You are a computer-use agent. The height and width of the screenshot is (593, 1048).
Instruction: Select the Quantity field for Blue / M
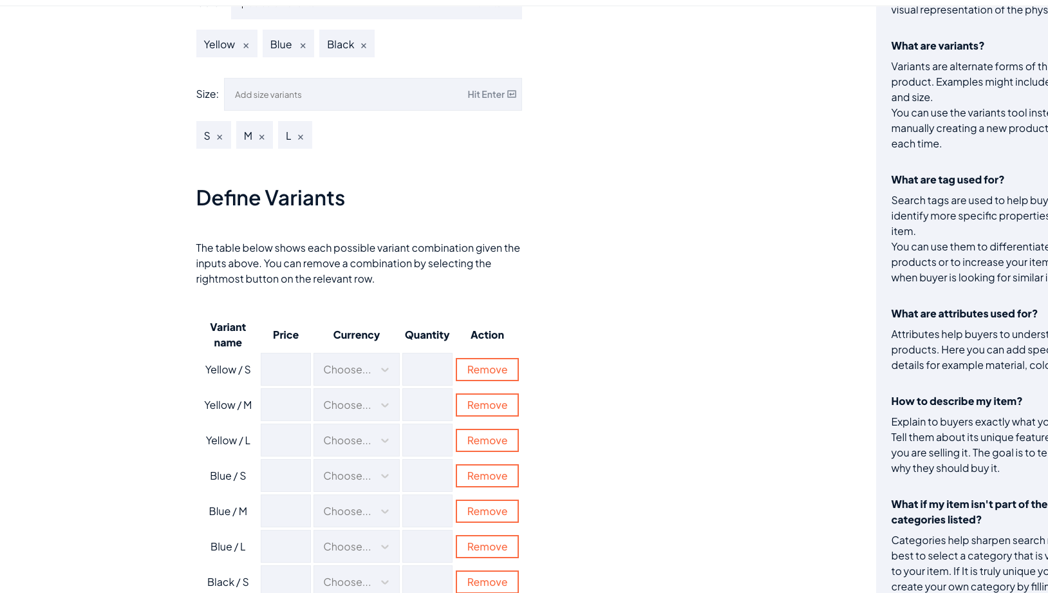click(427, 511)
